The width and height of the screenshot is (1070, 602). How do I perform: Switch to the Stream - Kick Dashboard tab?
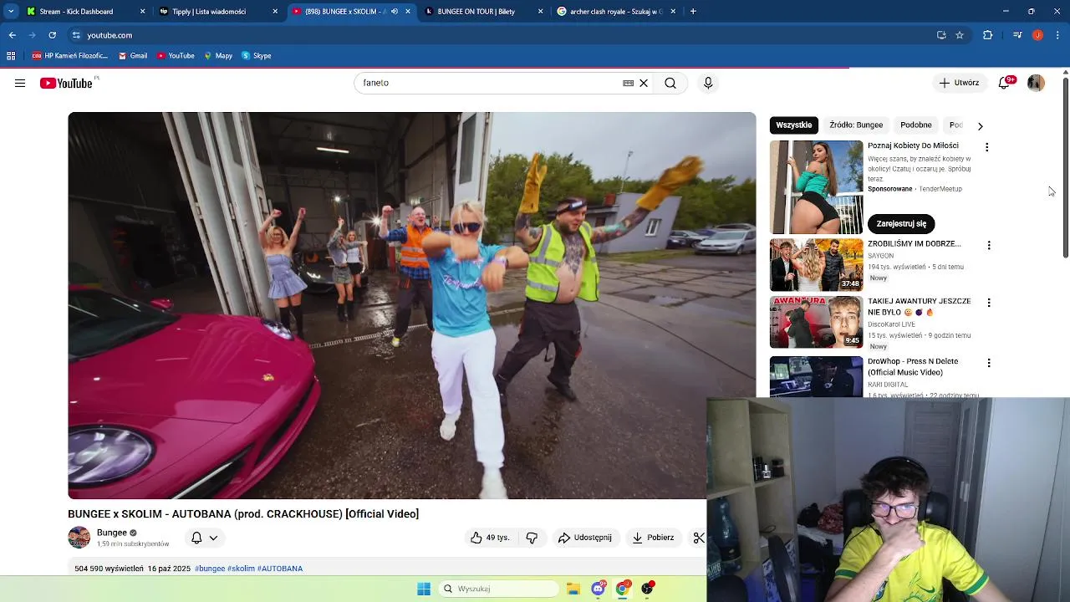point(84,12)
